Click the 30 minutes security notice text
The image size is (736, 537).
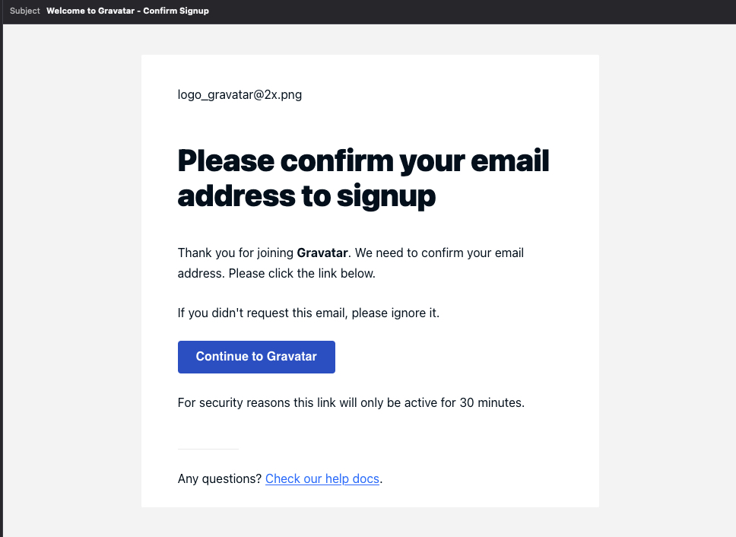351,403
